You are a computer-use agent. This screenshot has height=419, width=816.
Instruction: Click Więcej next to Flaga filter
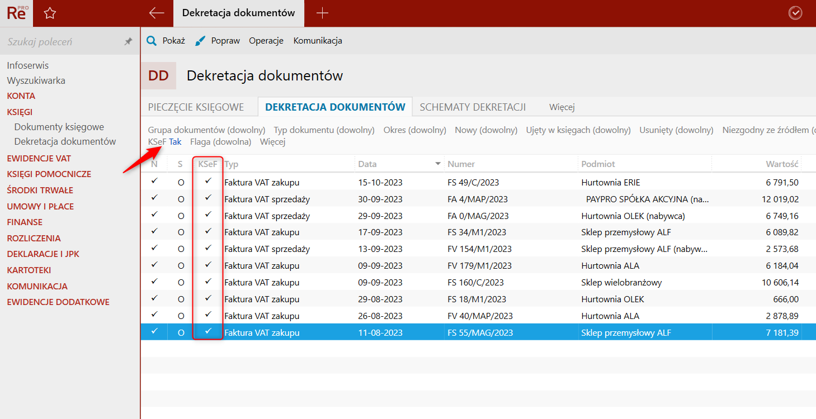tap(272, 142)
